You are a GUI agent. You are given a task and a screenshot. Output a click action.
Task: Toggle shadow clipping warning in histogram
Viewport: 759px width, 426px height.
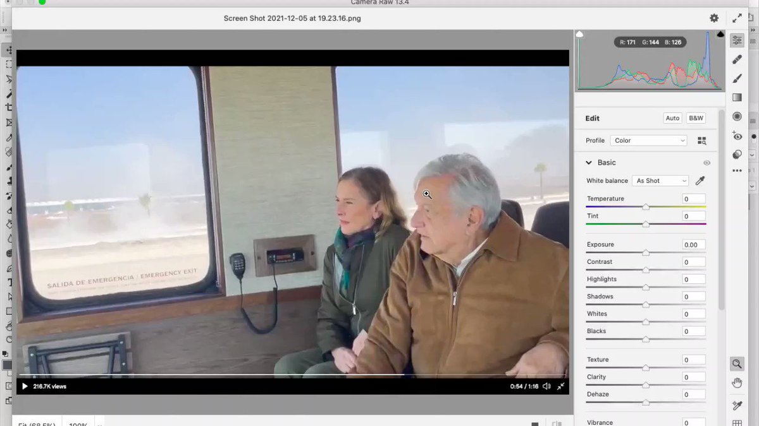(x=579, y=34)
